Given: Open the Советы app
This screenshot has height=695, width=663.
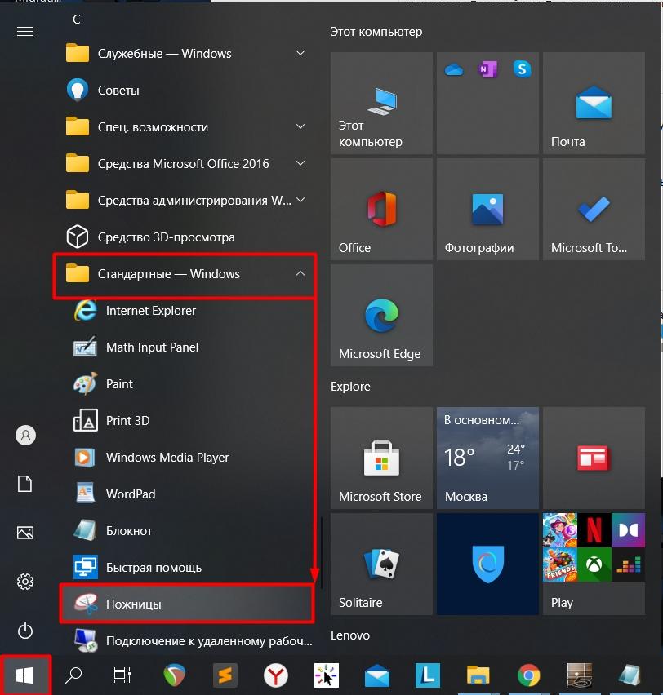Looking at the screenshot, I should click(185, 91).
